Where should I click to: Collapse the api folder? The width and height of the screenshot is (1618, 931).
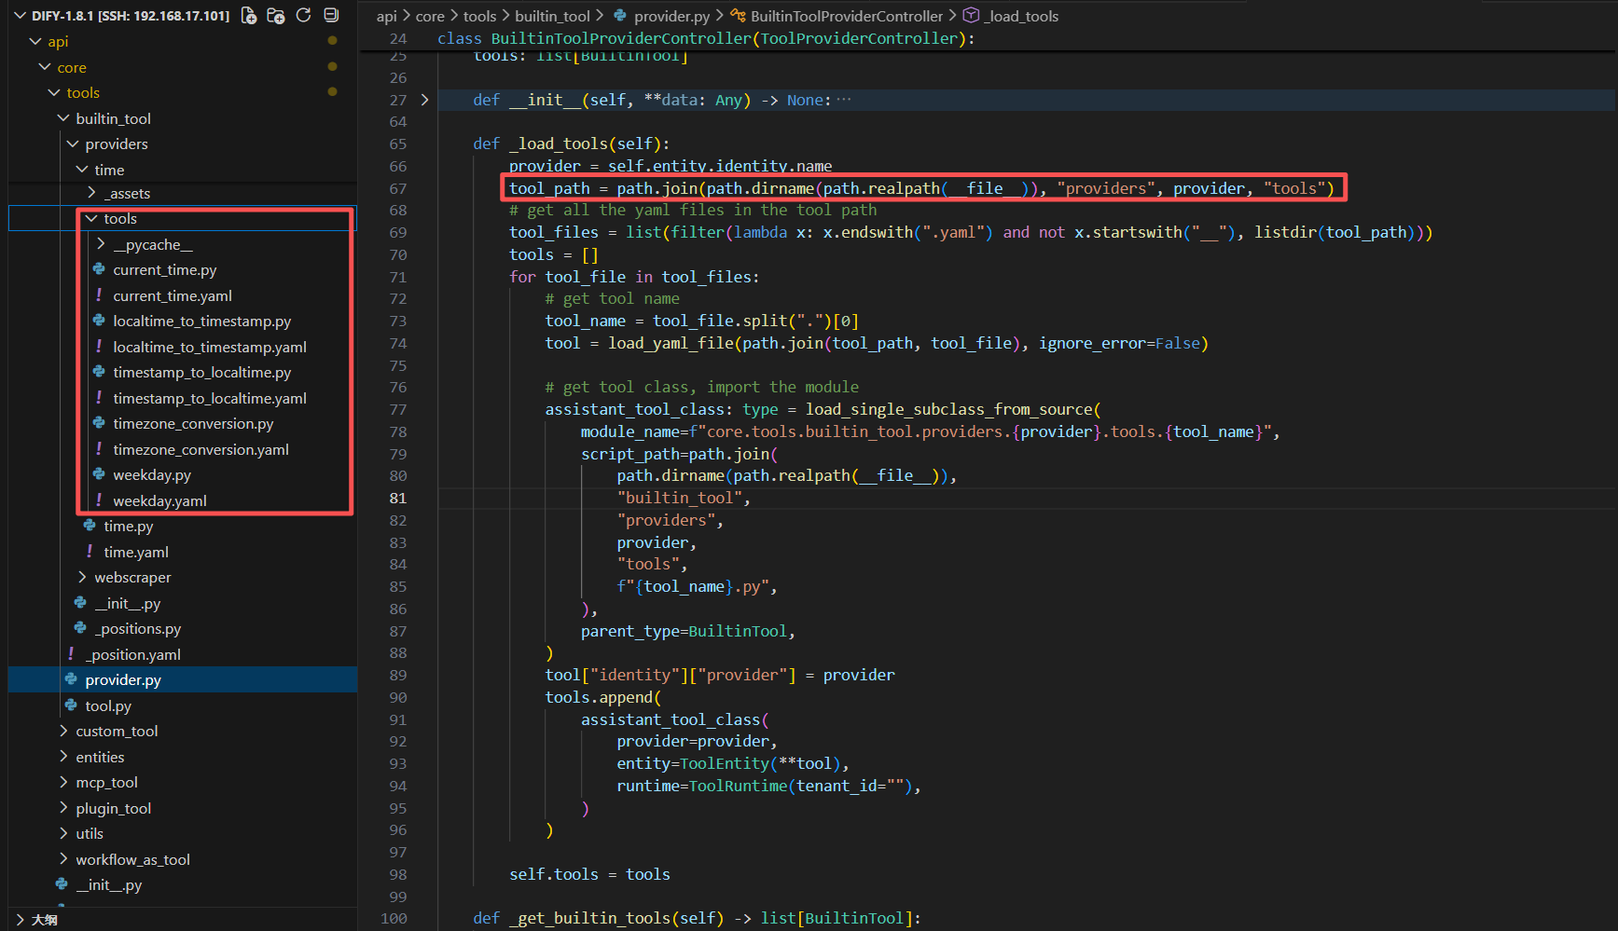pos(35,42)
